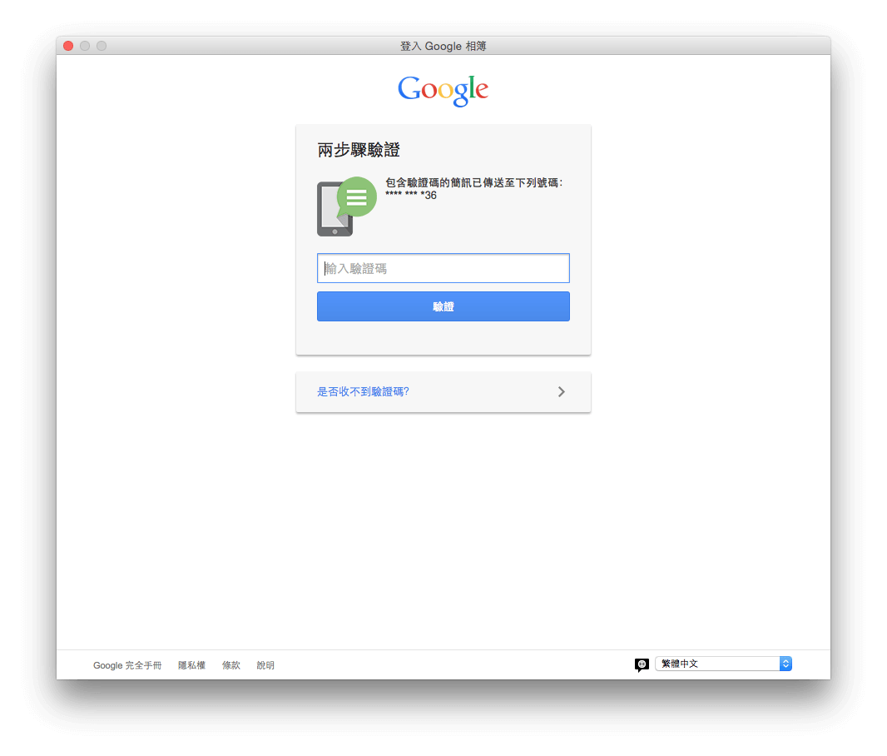Open the 條款 terms link
Image resolution: width=887 pixels, height=756 pixels.
pos(230,665)
